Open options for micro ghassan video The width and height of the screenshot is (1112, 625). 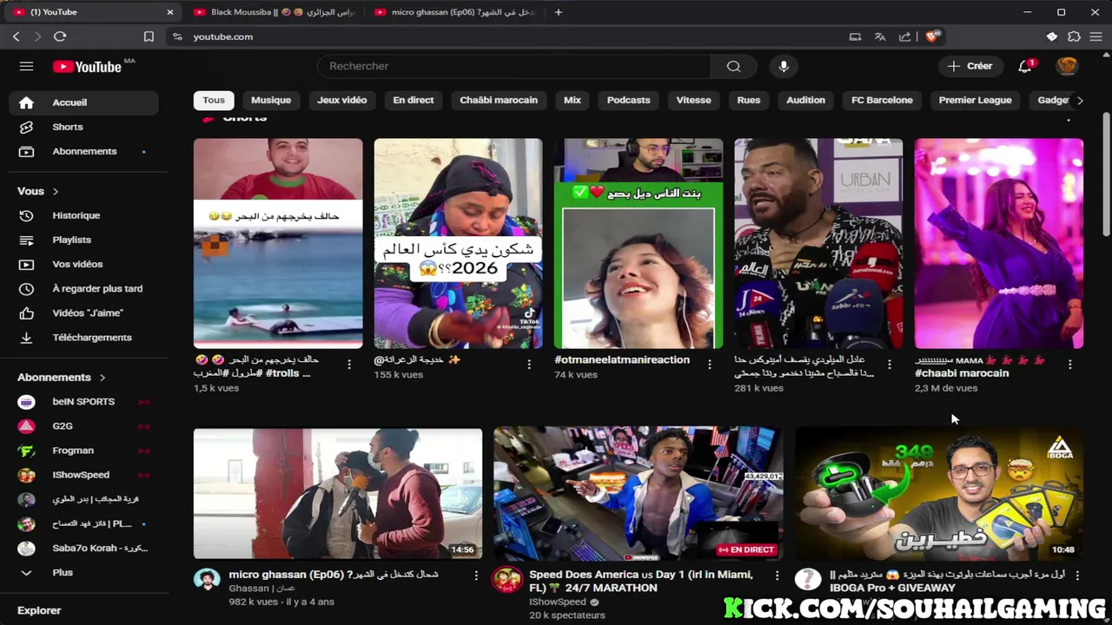coord(475,576)
